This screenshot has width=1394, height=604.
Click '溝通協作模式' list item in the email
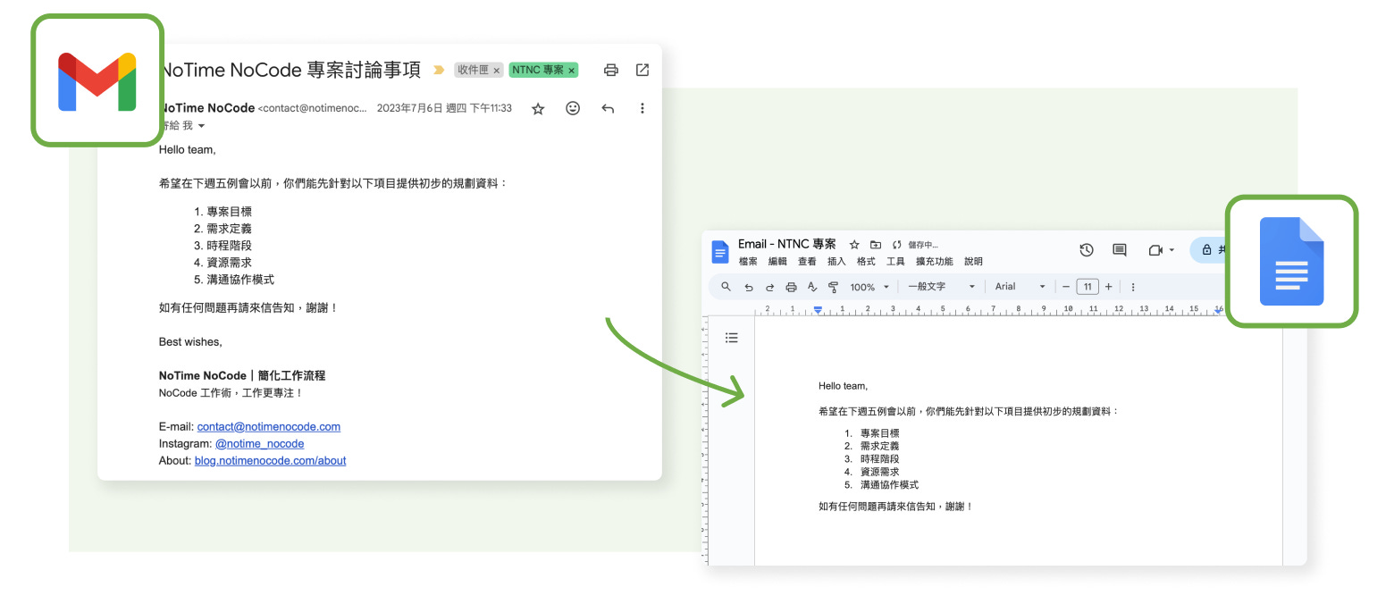(240, 280)
